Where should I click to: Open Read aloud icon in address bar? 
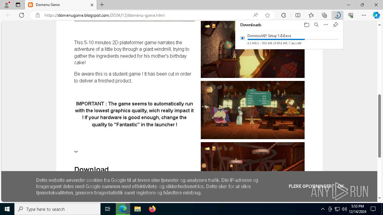click(x=256, y=15)
